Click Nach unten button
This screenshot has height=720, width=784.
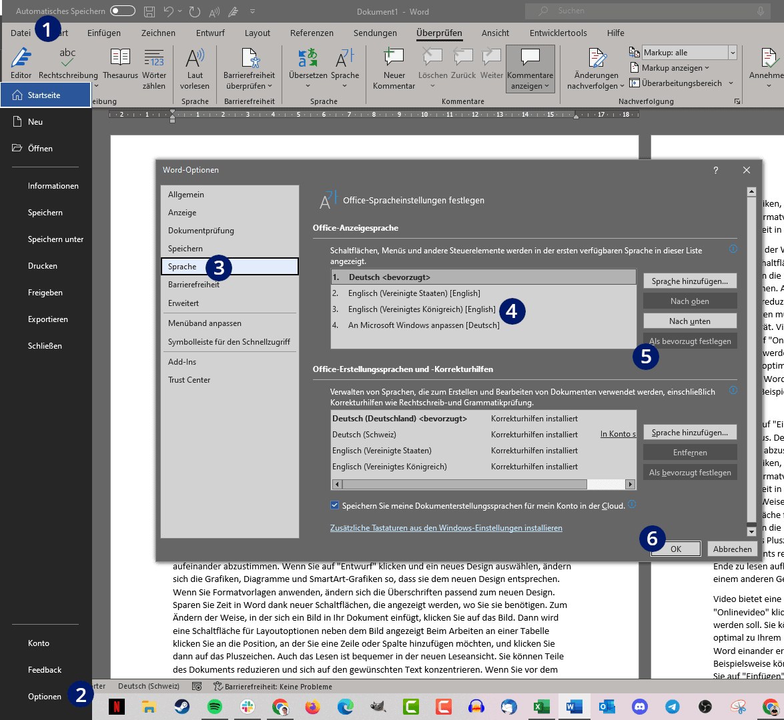(x=689, y=321)
